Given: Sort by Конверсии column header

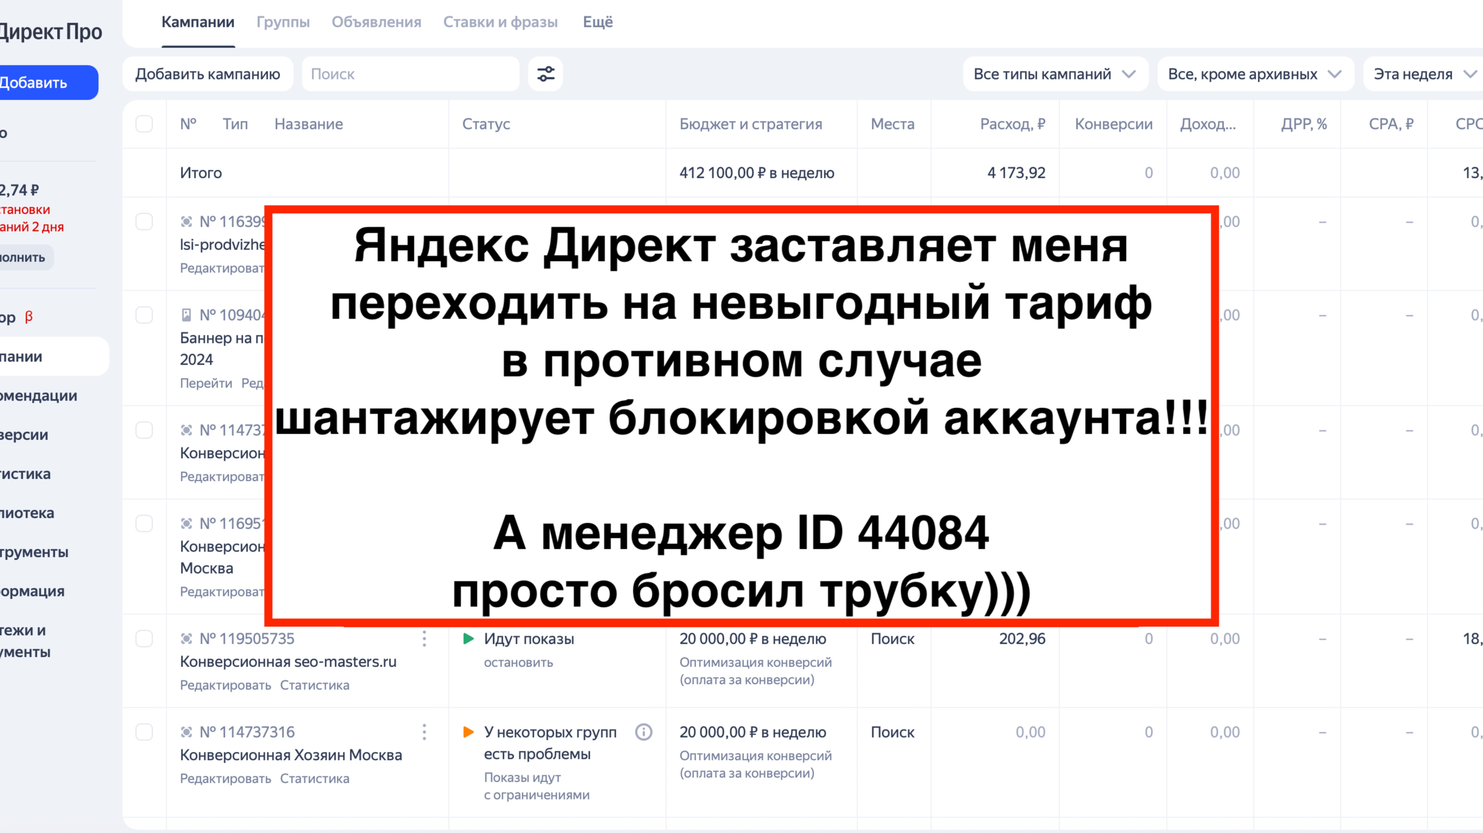Looking at the screenshot, I should click(1113, 124).
